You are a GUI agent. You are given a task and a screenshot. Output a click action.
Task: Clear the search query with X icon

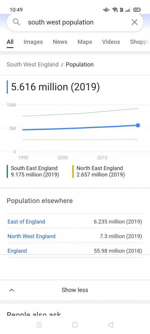pos(134,22)
